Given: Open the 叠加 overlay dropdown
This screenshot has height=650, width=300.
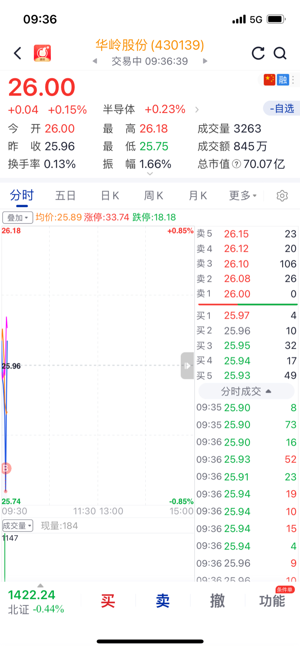Looking at the screenshot, I should pos(18,217).
